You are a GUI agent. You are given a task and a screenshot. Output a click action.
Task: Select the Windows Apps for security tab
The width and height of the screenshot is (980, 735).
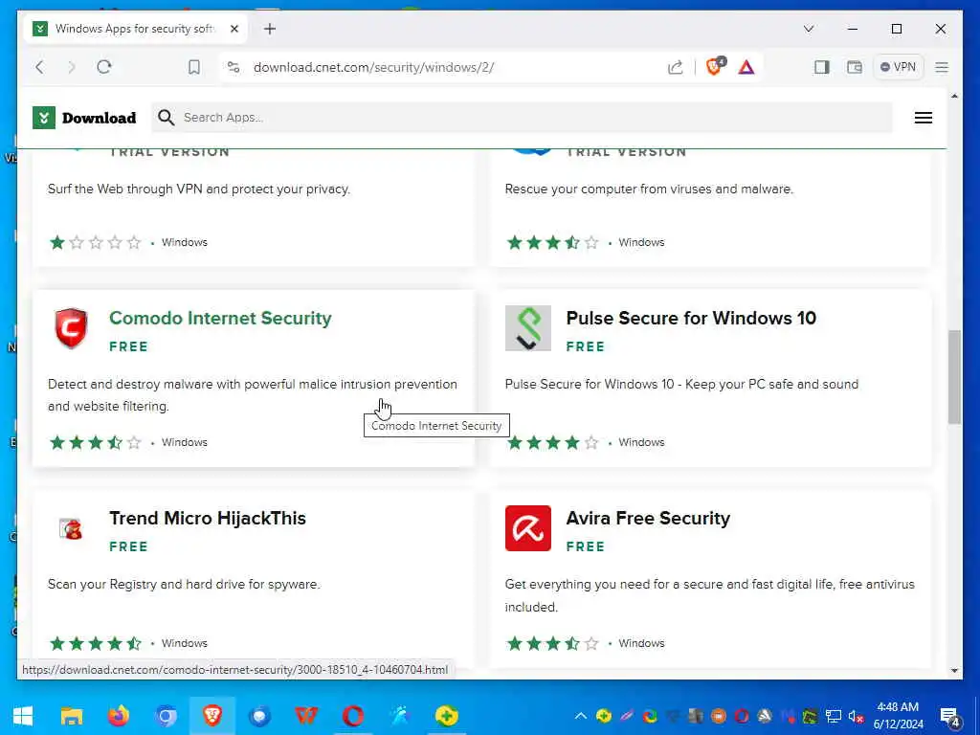click(x=136, y=29)
